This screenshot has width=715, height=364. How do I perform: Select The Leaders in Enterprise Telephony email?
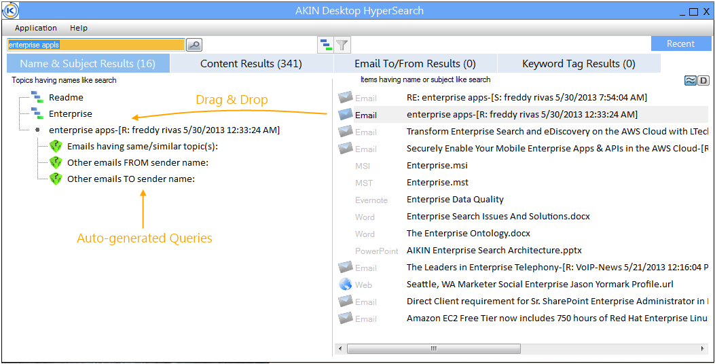559,268
